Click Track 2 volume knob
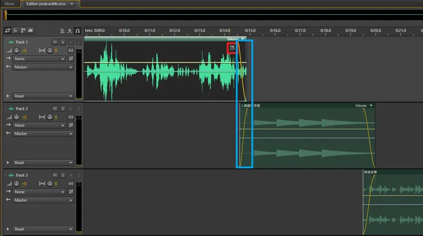The image size is (423, 236). point(17,117)
